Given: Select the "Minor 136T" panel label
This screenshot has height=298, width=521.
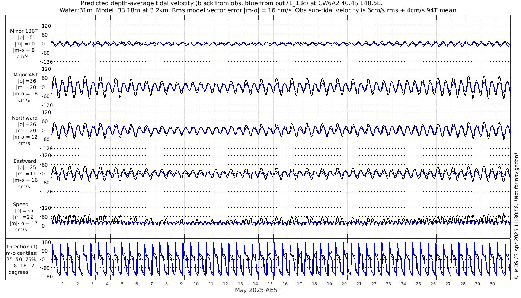Looking at the screenshot, I should (x=24, y=31).
